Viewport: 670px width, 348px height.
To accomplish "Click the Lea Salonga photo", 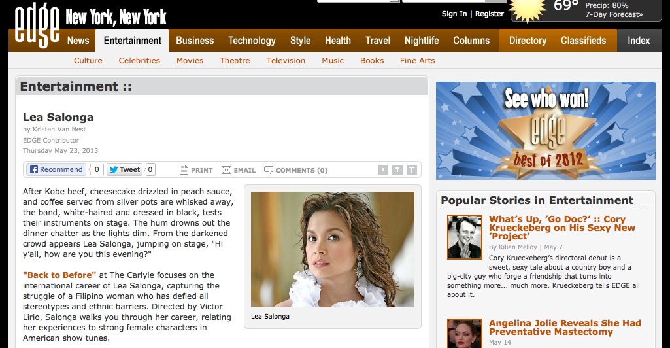I will (333, 249).
